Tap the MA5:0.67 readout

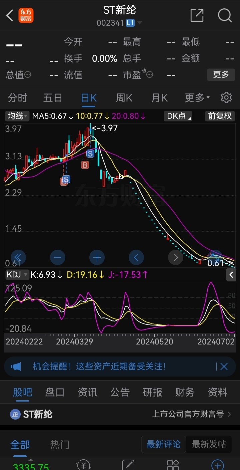click(53, 116)
